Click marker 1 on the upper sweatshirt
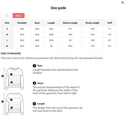Screen dimensions: 125x116 (11, 74)
